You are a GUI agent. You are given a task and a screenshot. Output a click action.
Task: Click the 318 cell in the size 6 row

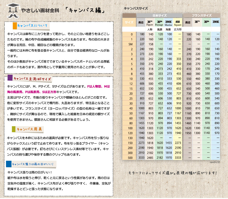click(x=151, y=69)
